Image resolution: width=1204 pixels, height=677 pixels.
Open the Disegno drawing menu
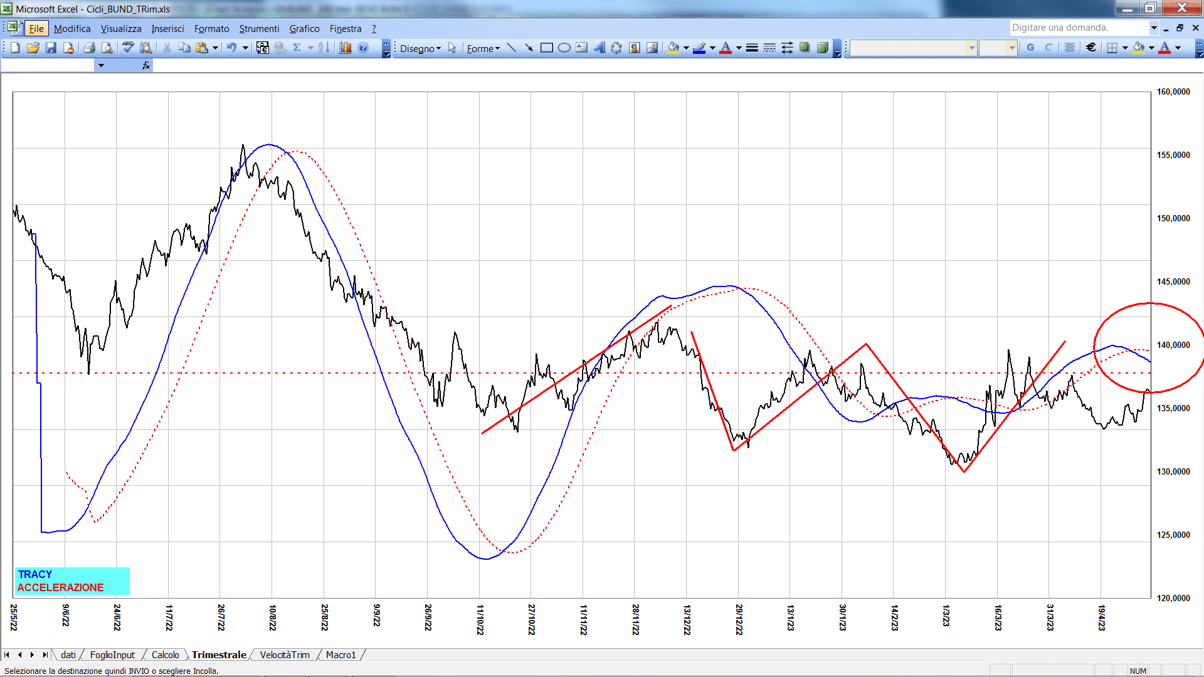click(421, 48)
